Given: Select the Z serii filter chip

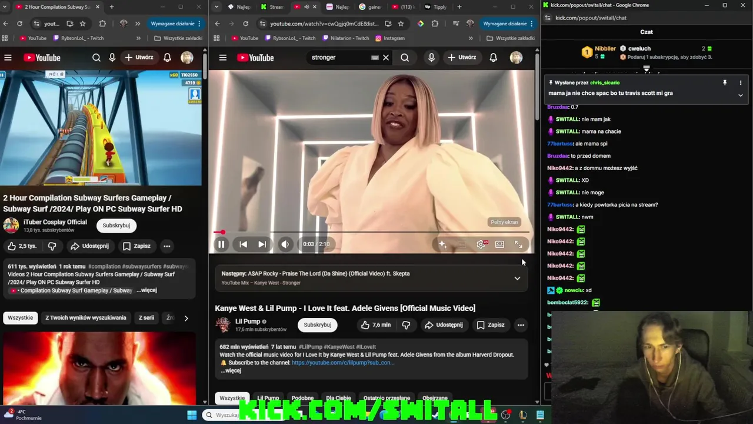Looking at the screenshot, I should 146,318.
